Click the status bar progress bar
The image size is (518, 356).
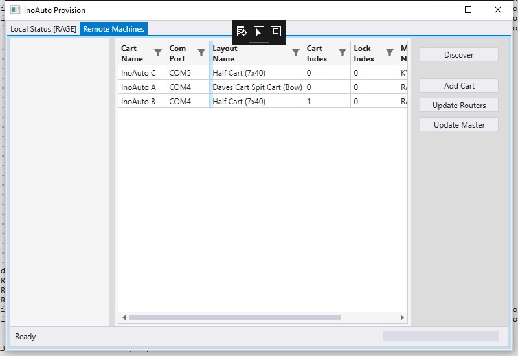(441, 336)
